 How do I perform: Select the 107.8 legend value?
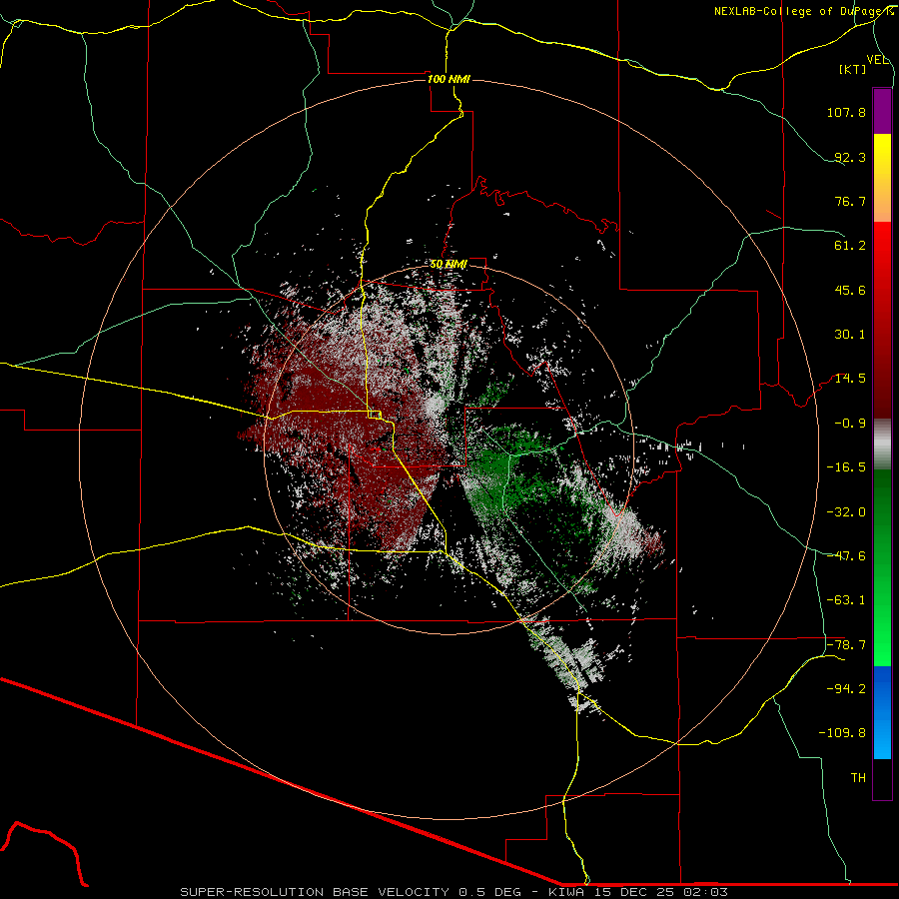[846, 112]
